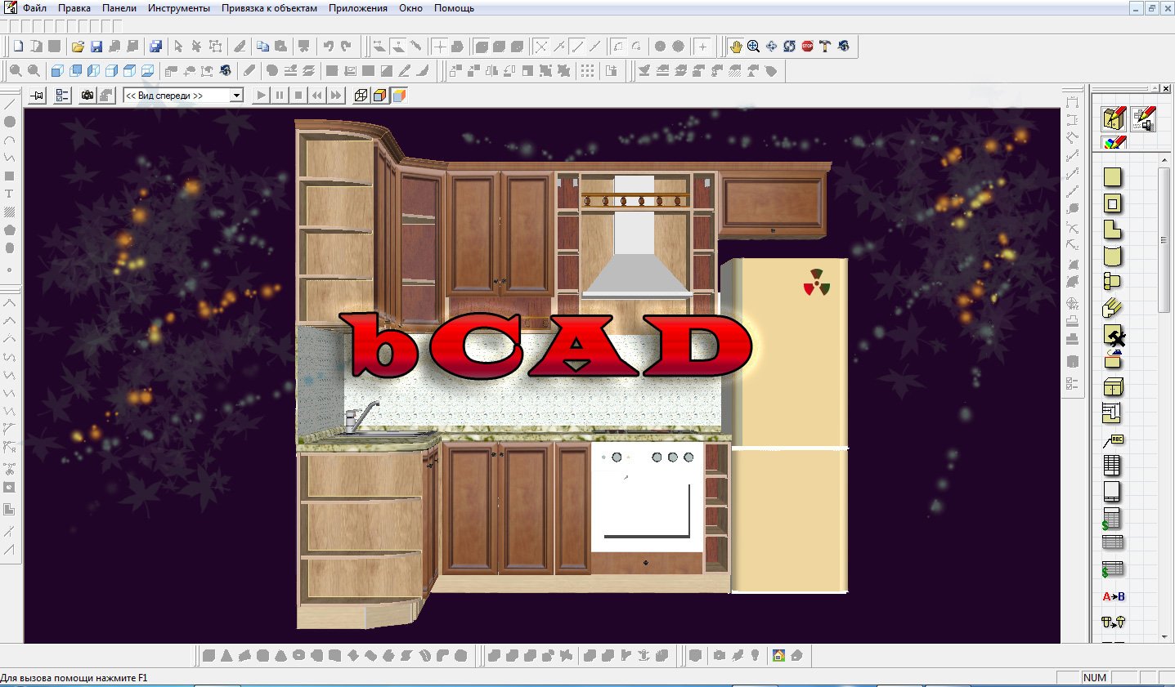Click the camera icon beside the view selector
This screenshot has width=1175, height=687.
click(87, 96)
